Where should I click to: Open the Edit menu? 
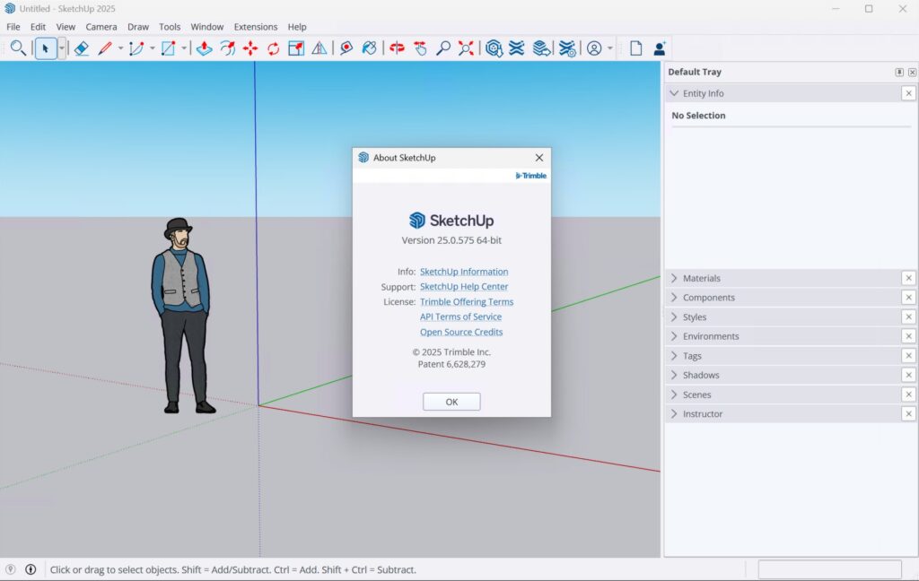tap(38, 27)
